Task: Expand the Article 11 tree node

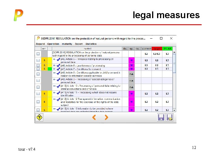Action: coord(55,92)
